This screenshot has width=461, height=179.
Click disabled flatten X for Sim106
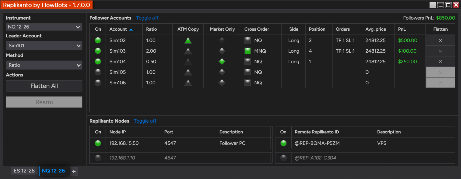[440, 83]
